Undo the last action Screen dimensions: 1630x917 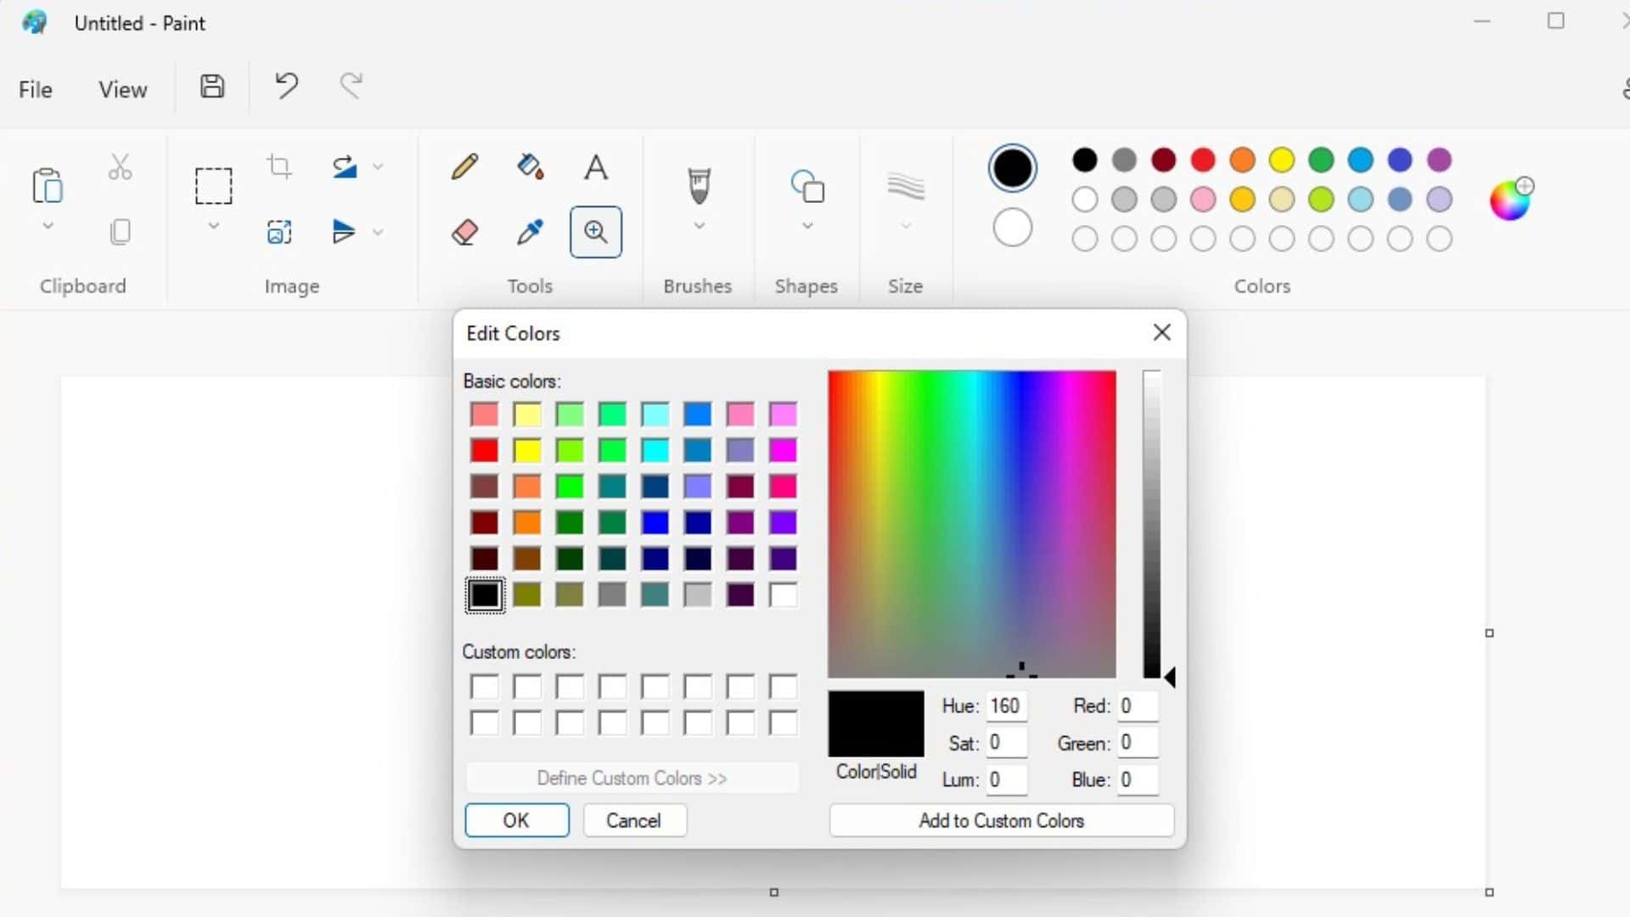286,85
